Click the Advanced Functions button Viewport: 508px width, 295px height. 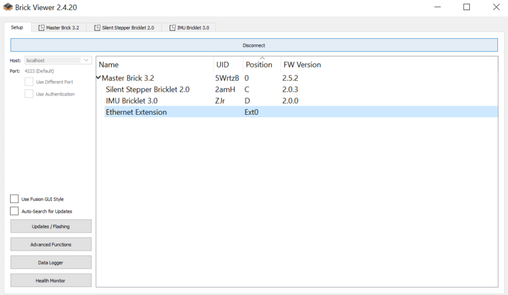tap(51, 244)
